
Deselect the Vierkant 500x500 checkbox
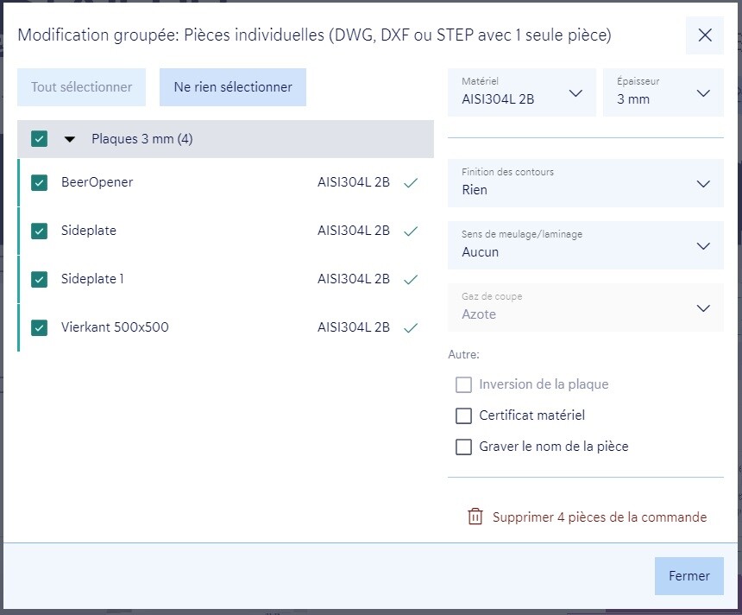[39, 327]
